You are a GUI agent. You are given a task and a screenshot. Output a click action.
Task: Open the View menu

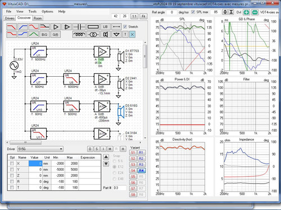click(x=20, y=11)
